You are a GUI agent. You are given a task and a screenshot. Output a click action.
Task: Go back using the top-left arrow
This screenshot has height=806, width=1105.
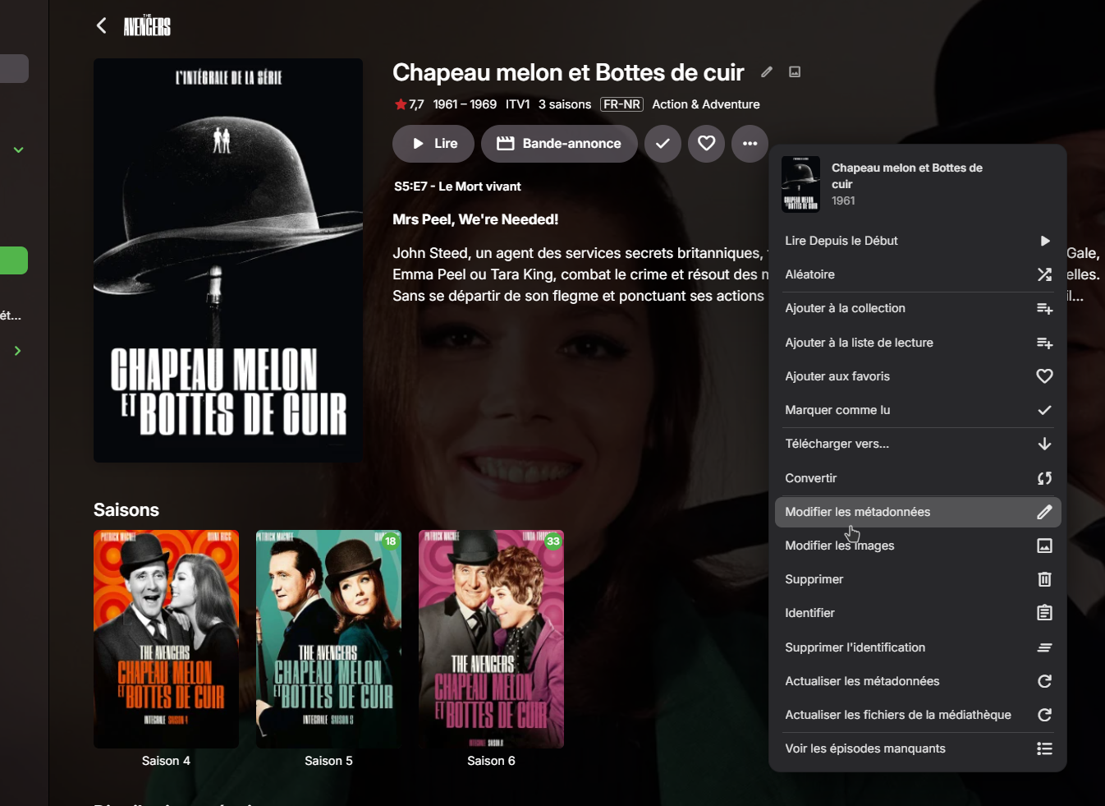click(x=102, y=25)
